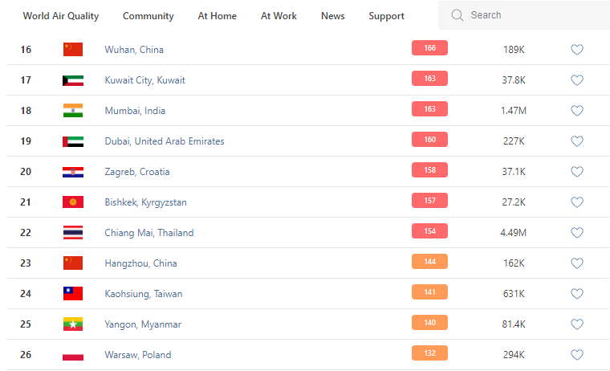Open the At Home menu
The image size is (610, 371).
point(217,16)
